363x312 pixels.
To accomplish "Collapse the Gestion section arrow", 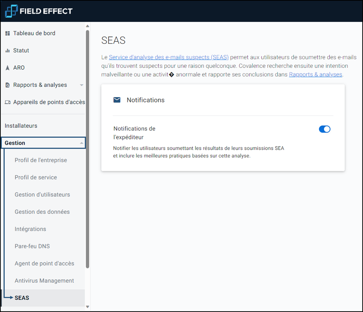I will [81, 143].
